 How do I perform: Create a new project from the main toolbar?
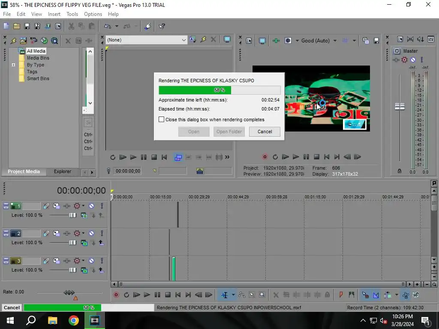(x=6, y=26)
